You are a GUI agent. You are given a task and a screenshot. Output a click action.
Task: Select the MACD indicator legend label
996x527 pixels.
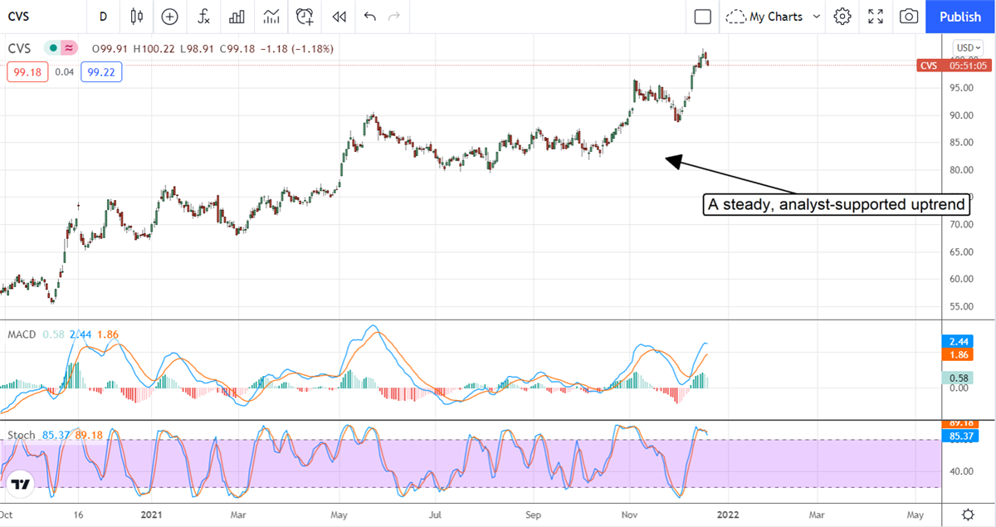[x=21, y=334]
